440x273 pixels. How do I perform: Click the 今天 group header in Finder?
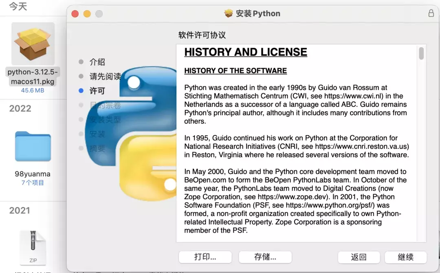click(x=18, y=6)
